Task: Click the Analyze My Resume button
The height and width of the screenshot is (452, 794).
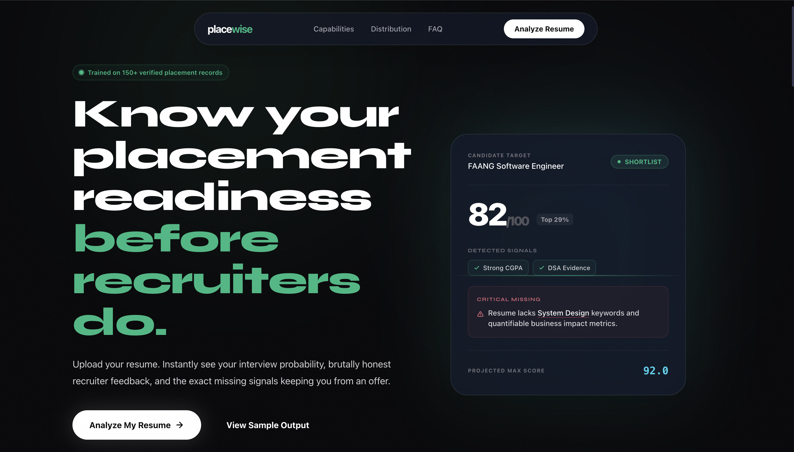Action: (137, 425)
